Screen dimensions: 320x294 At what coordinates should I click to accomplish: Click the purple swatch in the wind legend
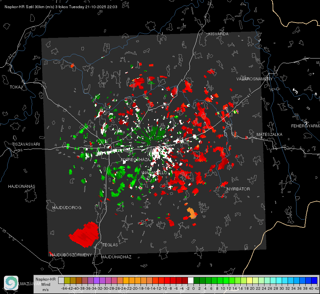click(x=96, y=280)
